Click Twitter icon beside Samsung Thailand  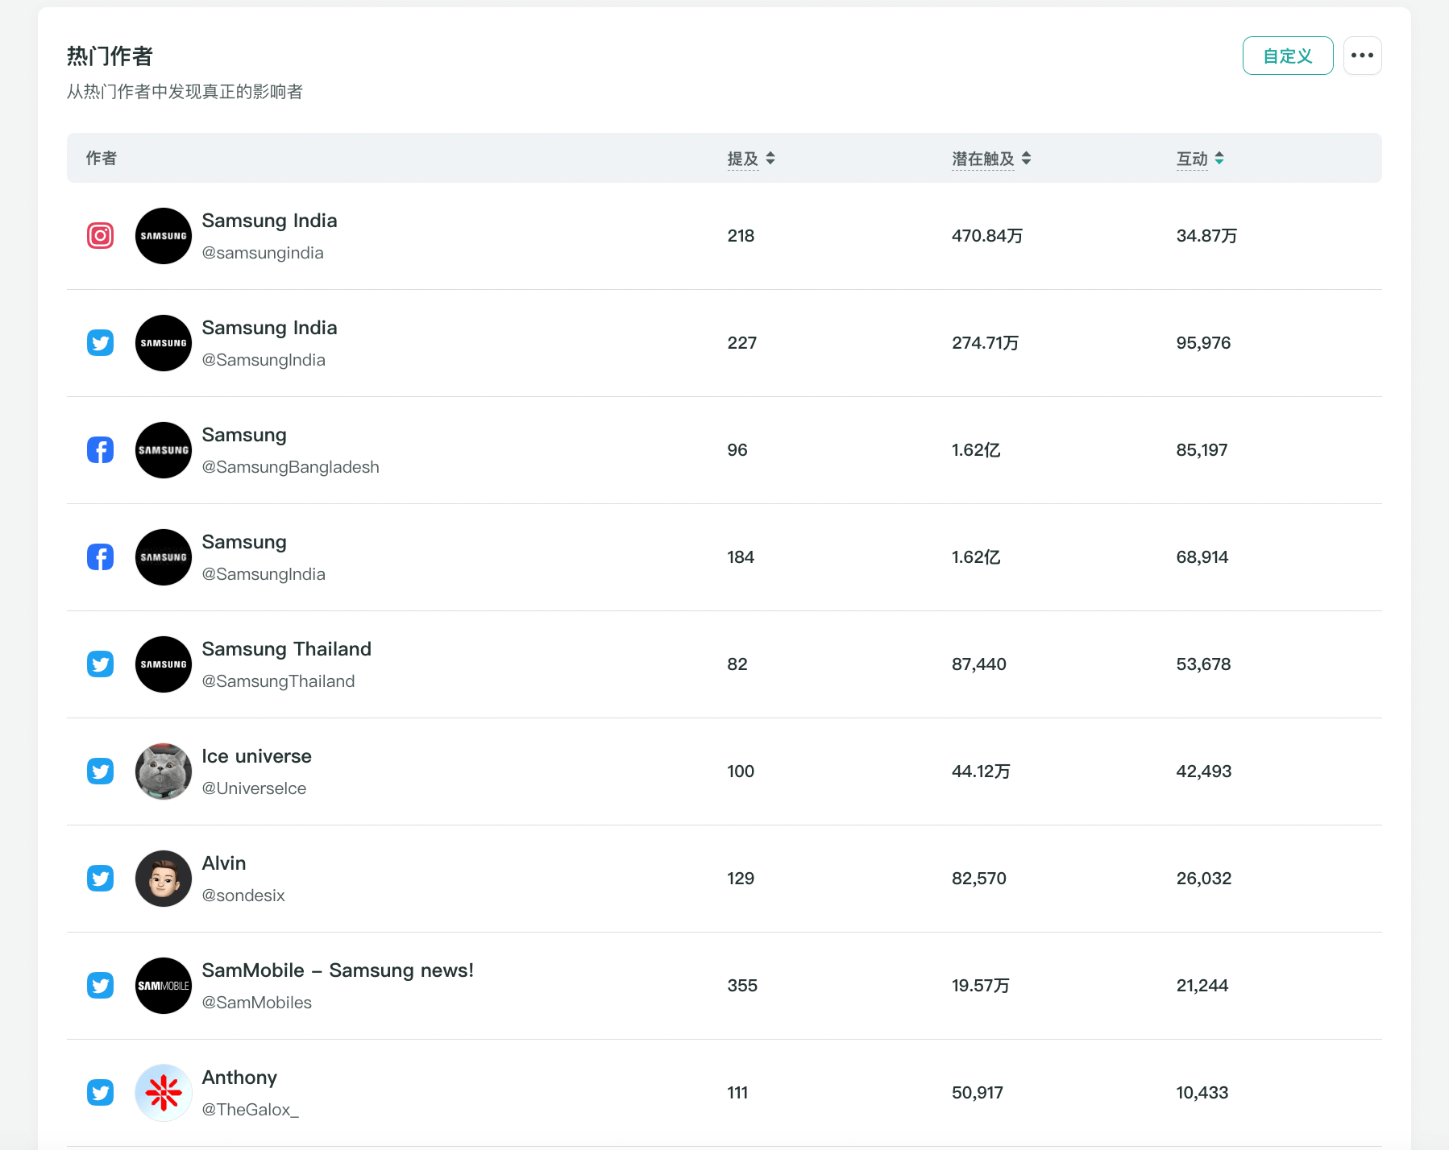[x=100, y=664]
